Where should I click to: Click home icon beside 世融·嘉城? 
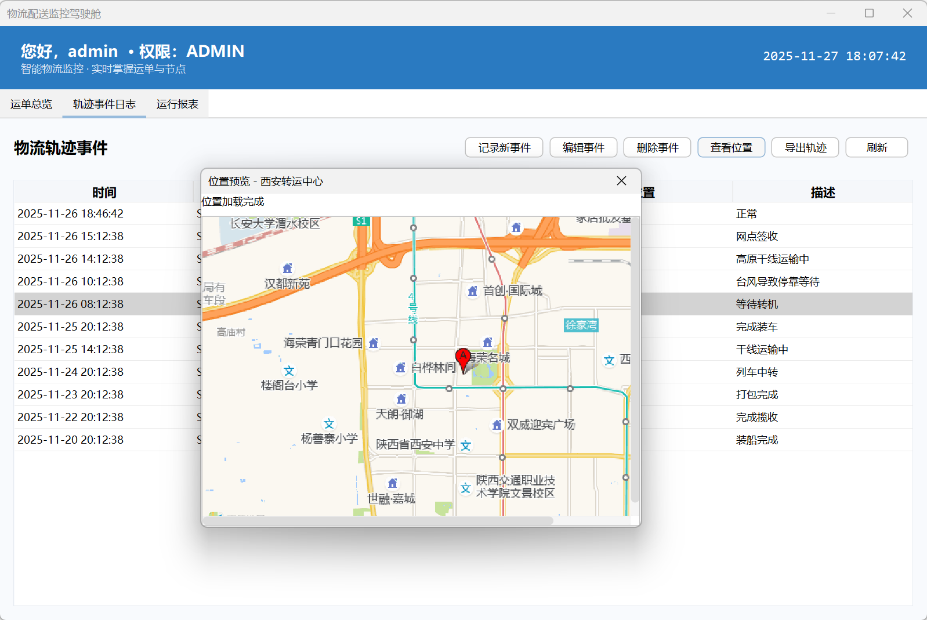393,483
